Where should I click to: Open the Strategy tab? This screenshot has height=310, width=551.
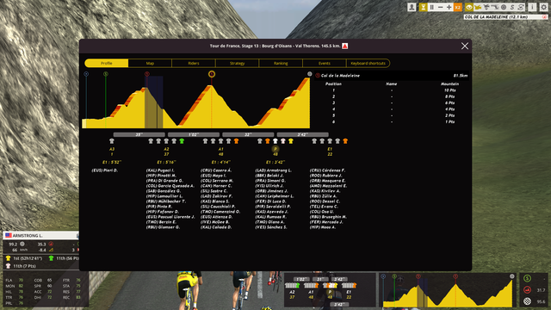point(238,63)
